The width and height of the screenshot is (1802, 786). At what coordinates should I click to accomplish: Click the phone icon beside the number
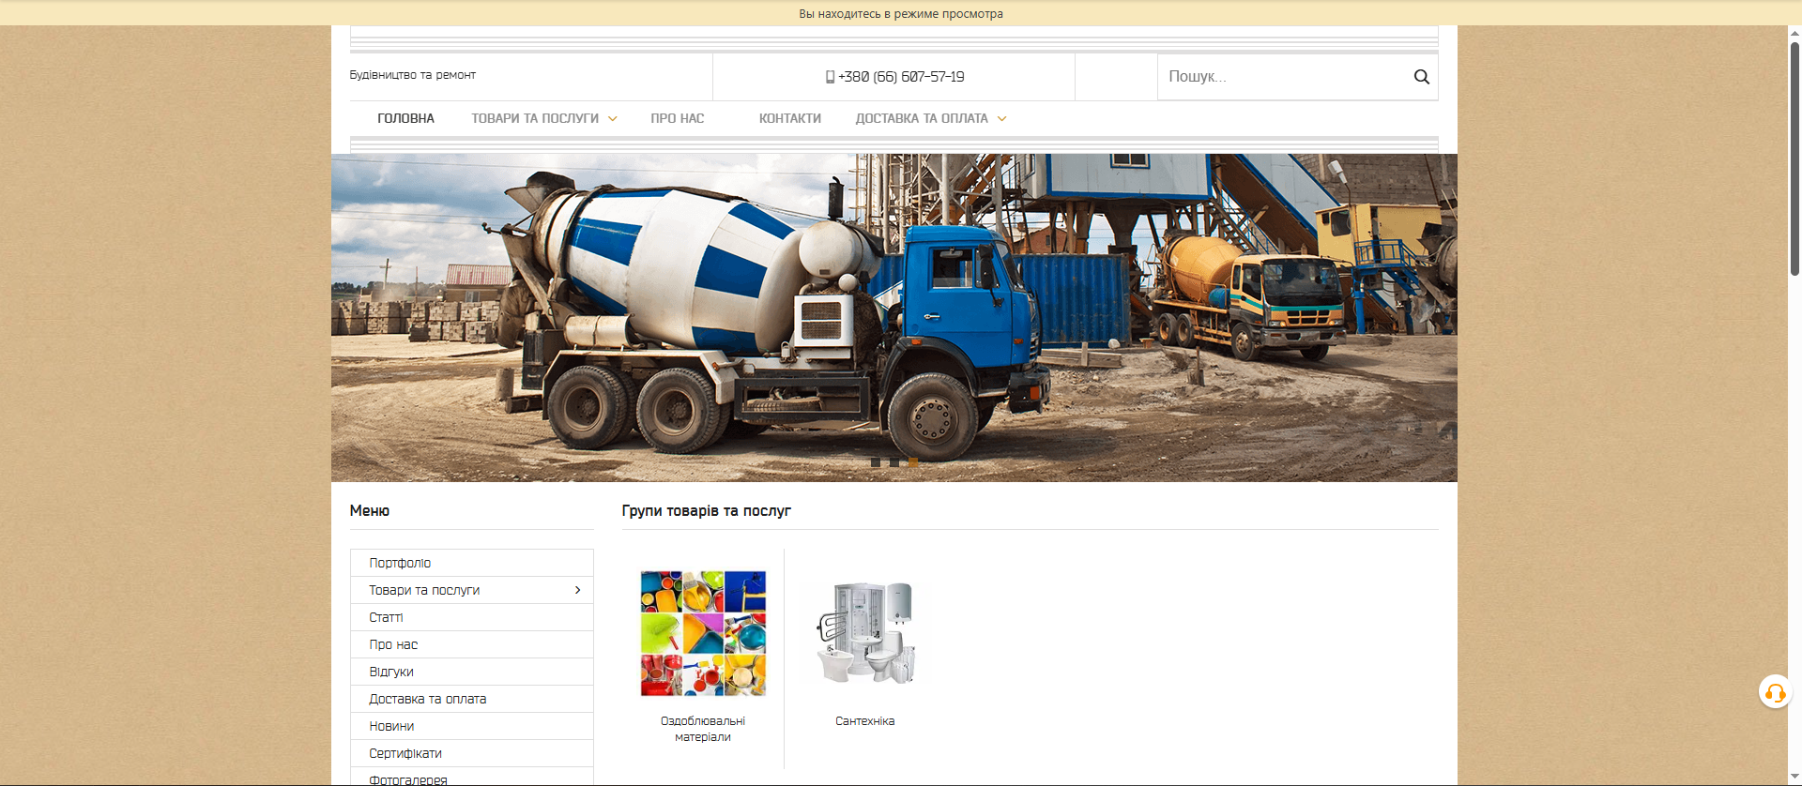tap(830, 77)
